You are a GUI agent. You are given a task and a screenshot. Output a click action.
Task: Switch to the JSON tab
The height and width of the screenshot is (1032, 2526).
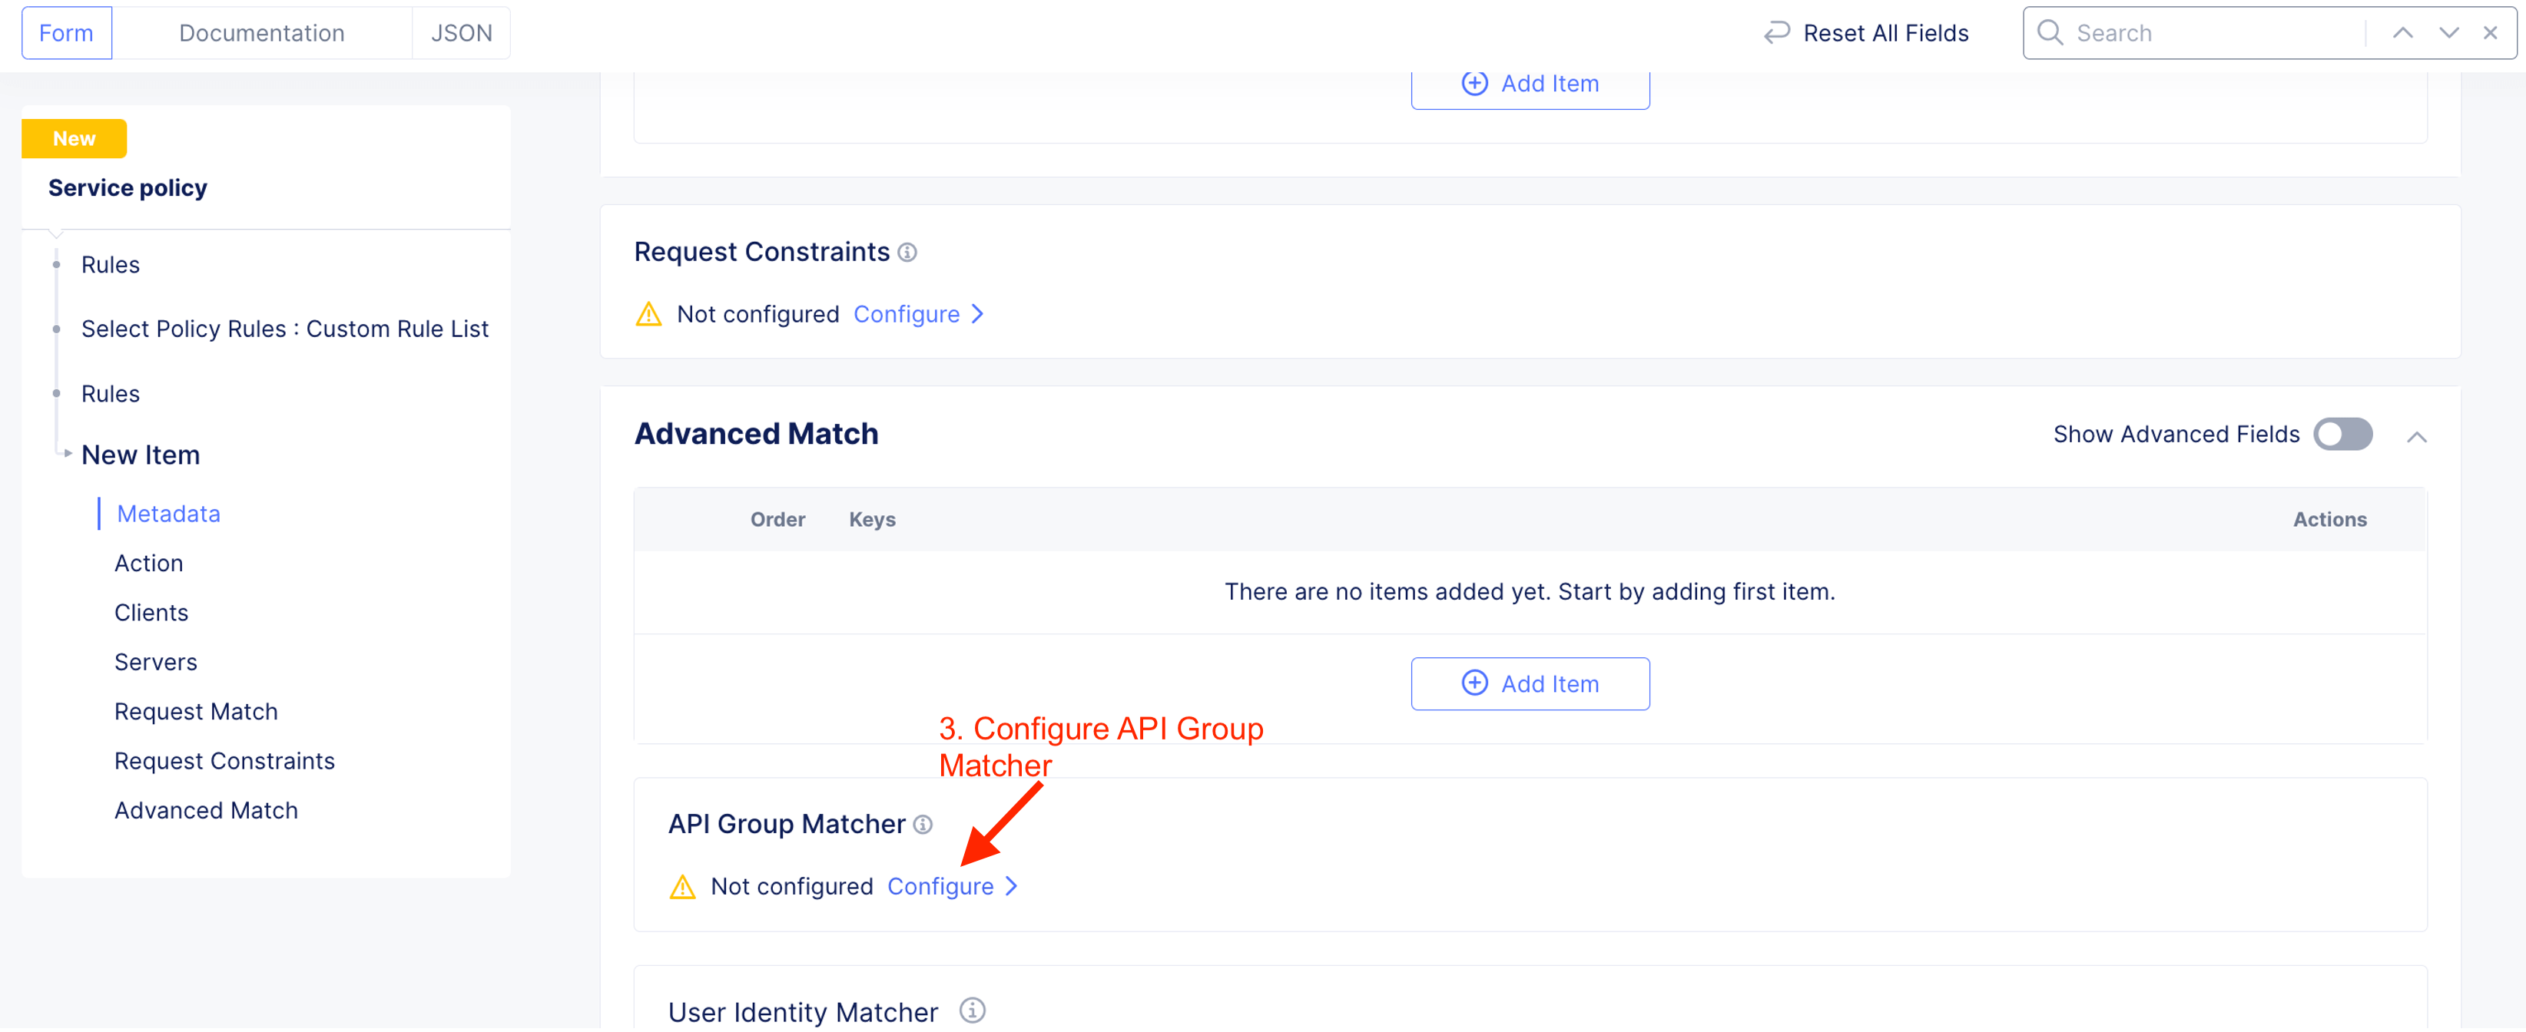[461, 33]
